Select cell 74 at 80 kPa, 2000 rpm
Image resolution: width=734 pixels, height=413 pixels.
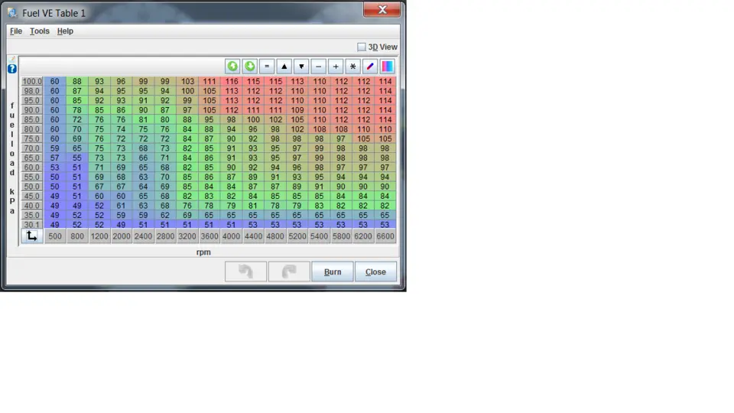pos(122,129)
